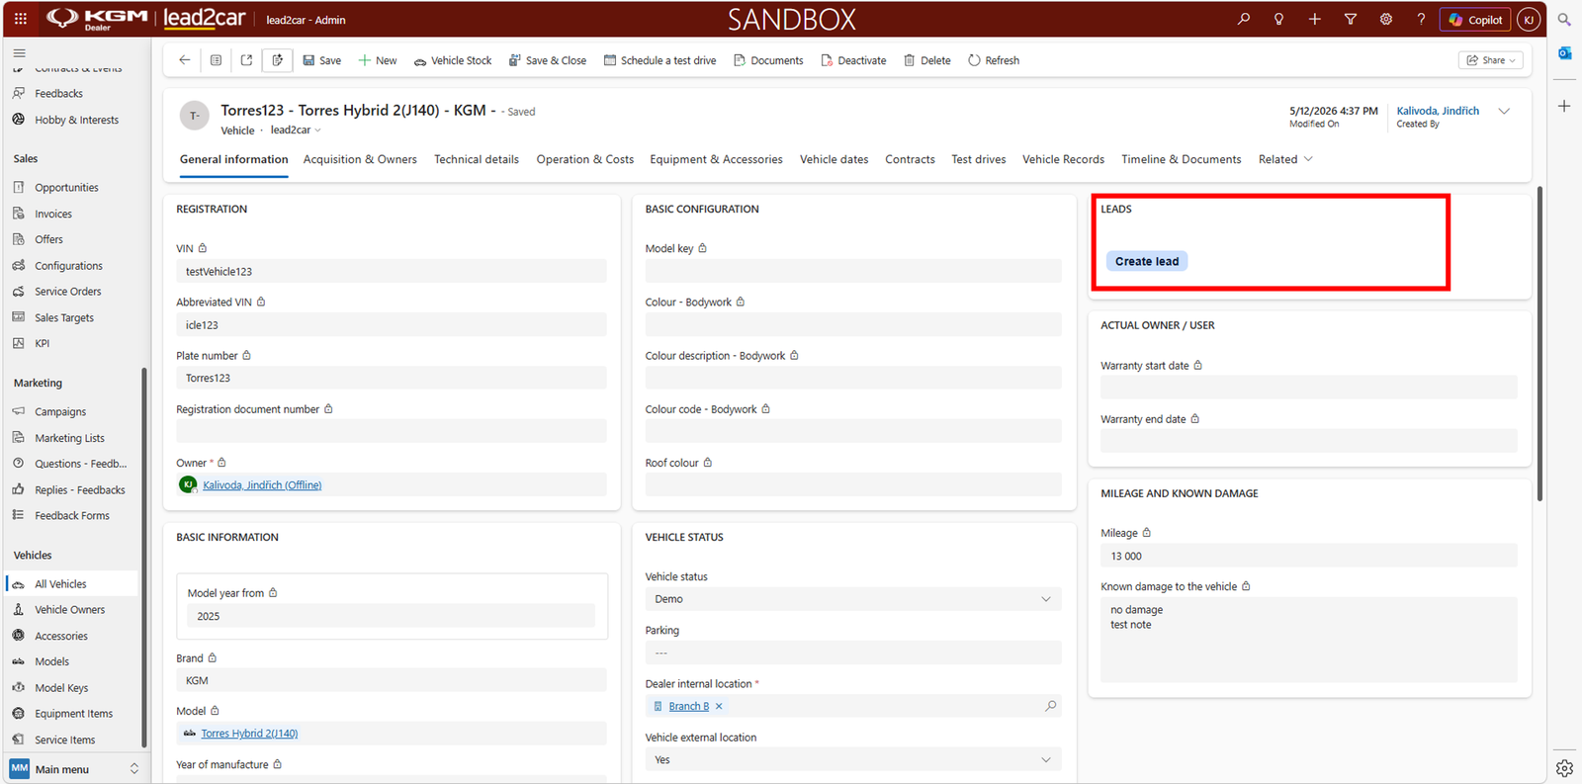Click the Outlook icon in side panel
This screenshot has height=784, width=1582.
pyautogui.click(x=1564, y=52)
